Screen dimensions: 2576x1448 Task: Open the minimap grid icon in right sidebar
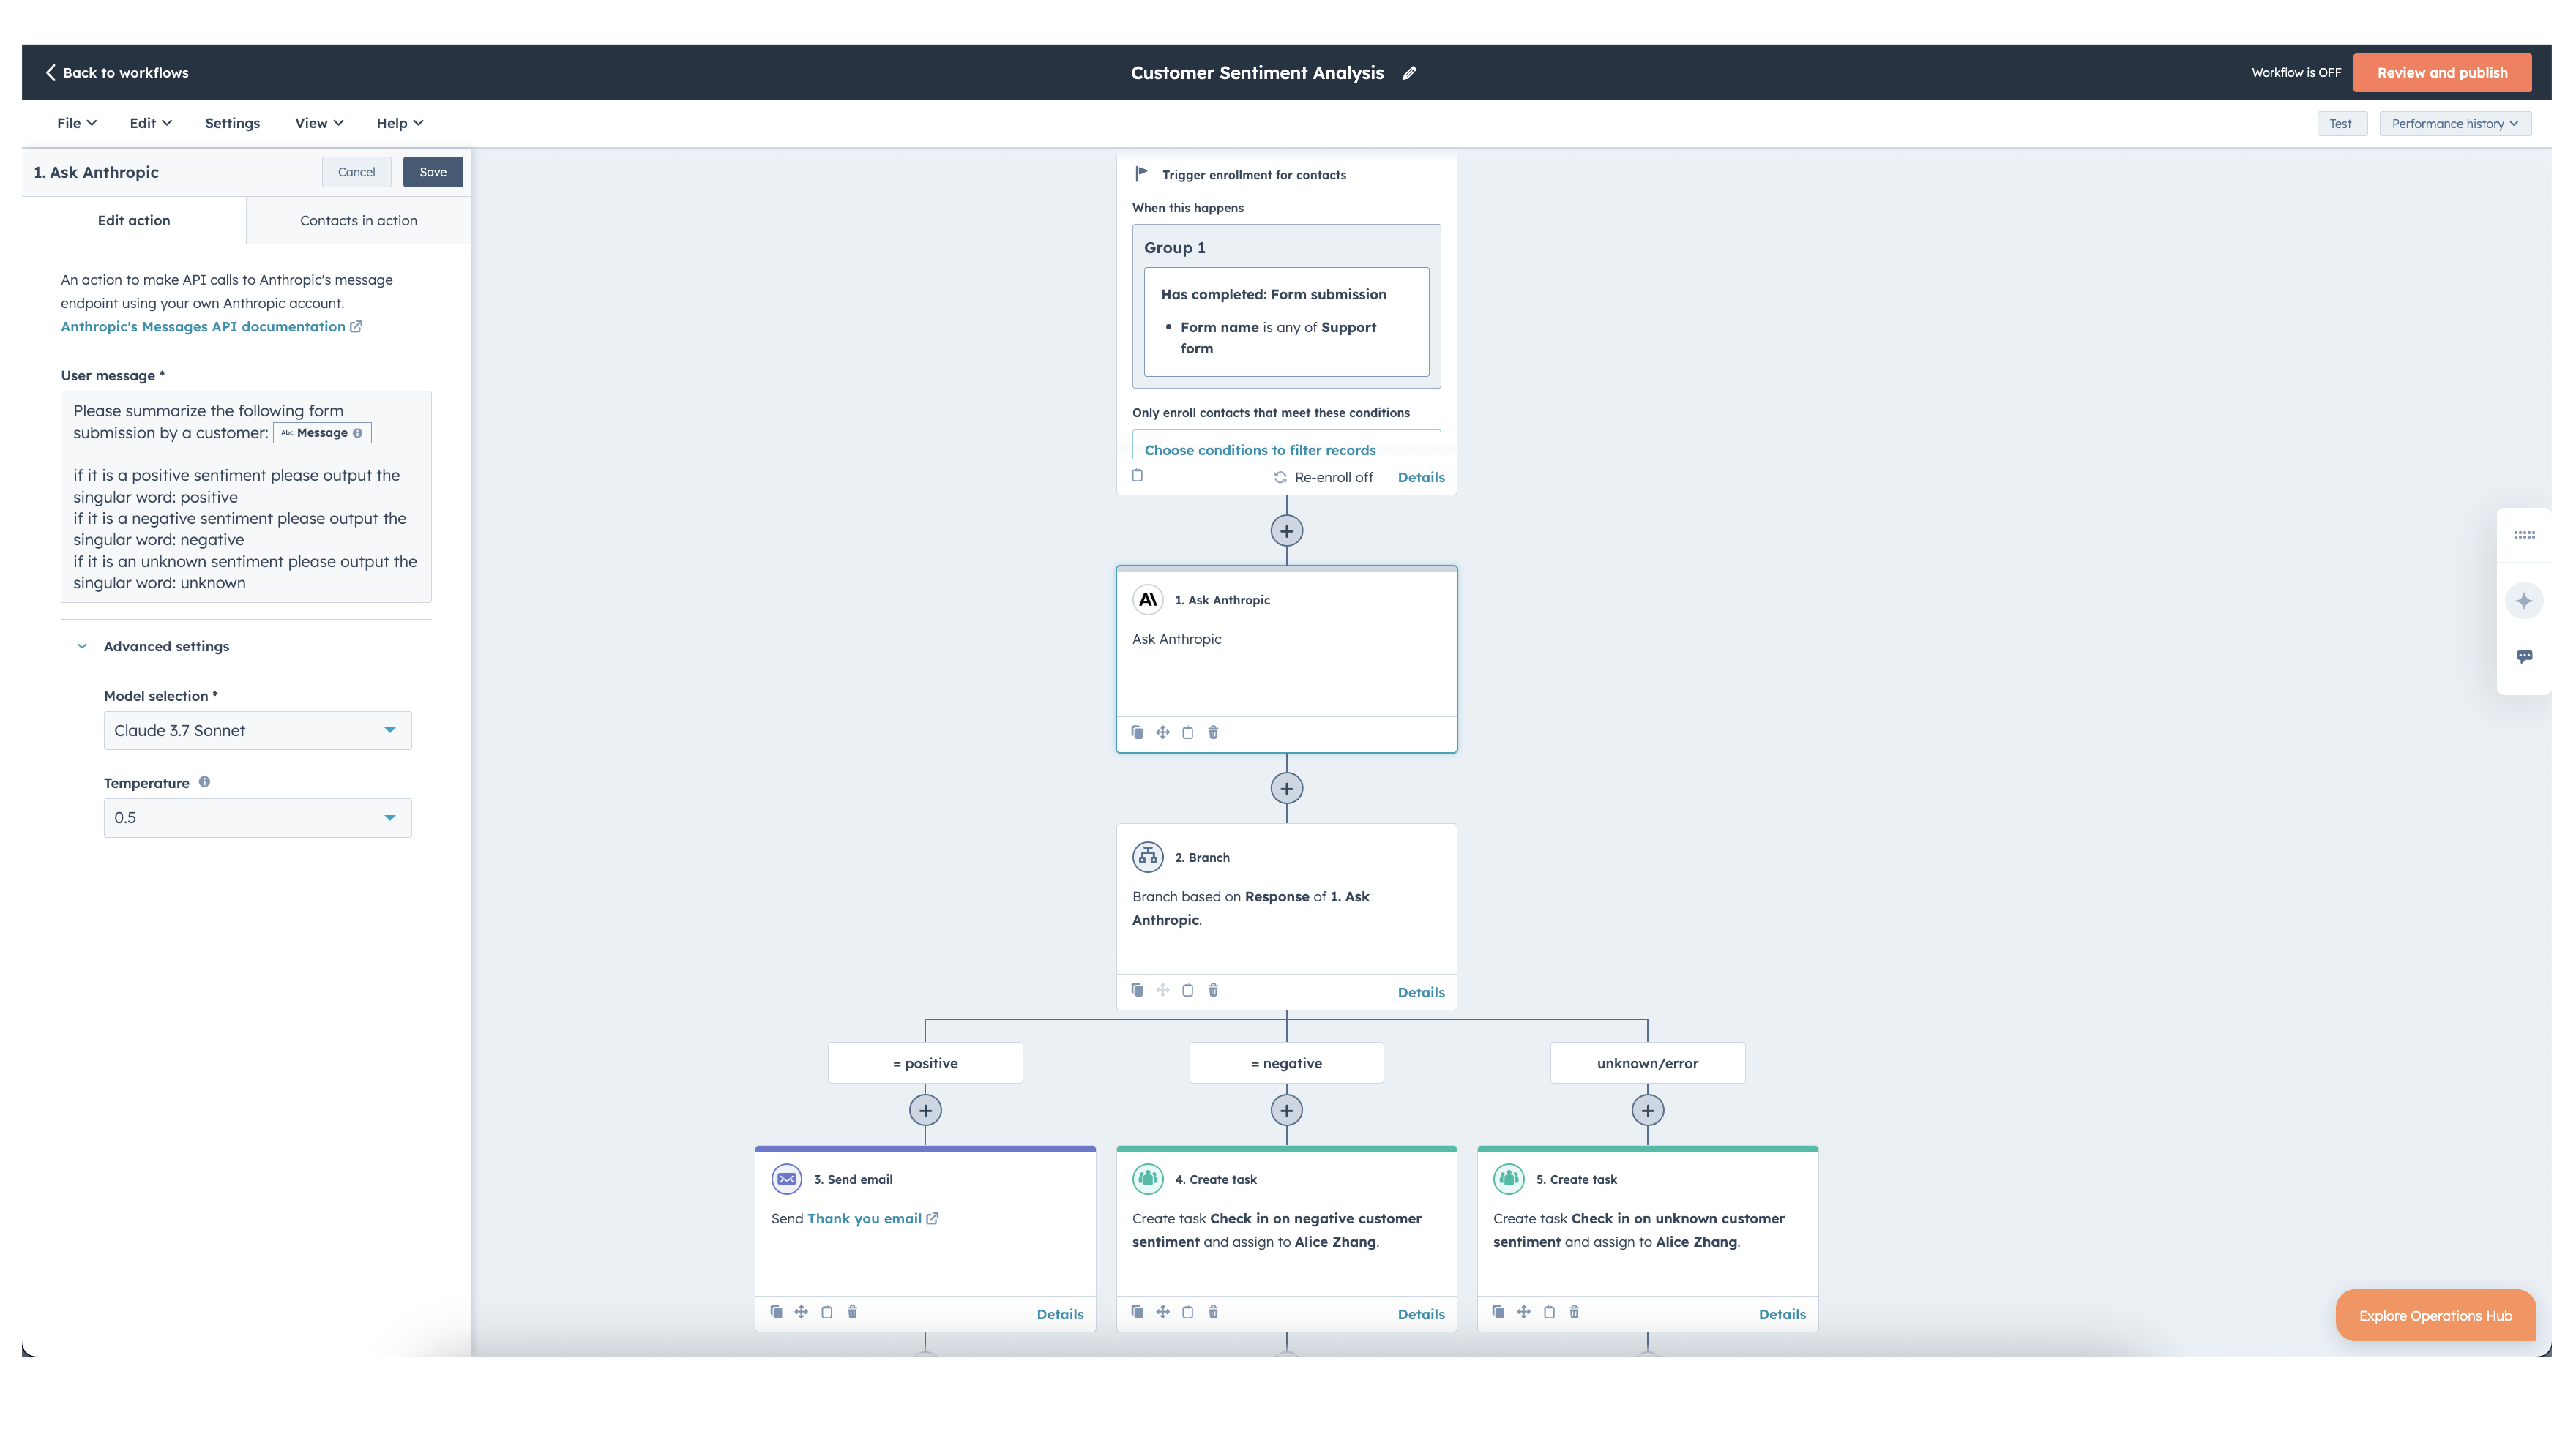[2524, 535]
